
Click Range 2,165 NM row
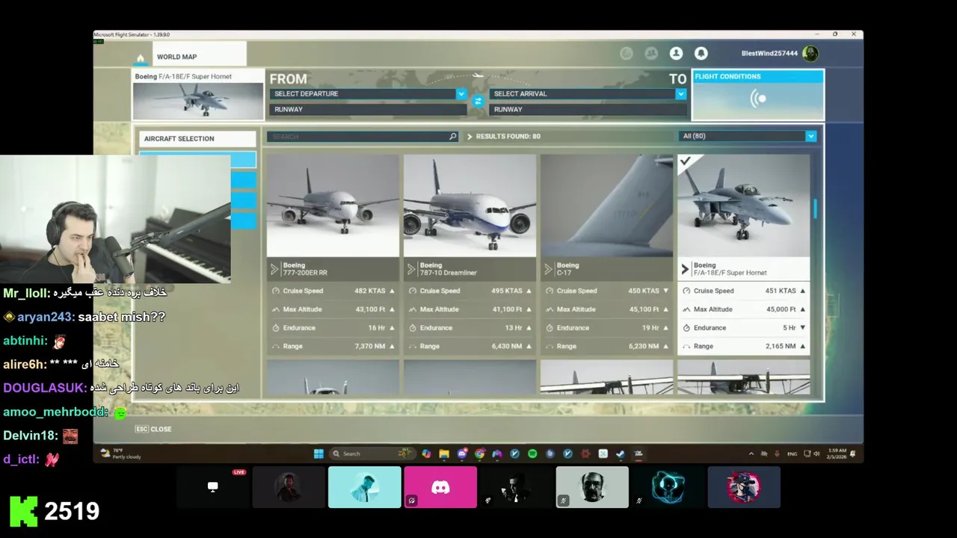tap(743, 346)
